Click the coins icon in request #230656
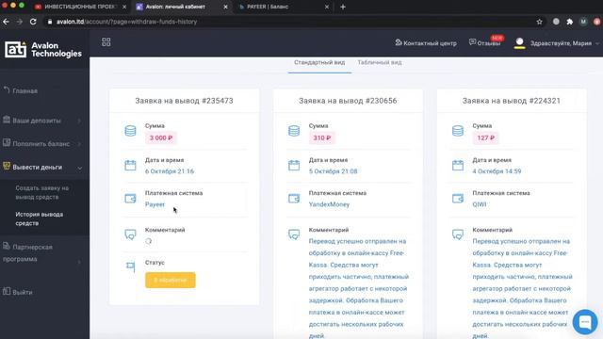Image resolution: width=603 pixels, height=339 pixels. [x=294, y=131]
